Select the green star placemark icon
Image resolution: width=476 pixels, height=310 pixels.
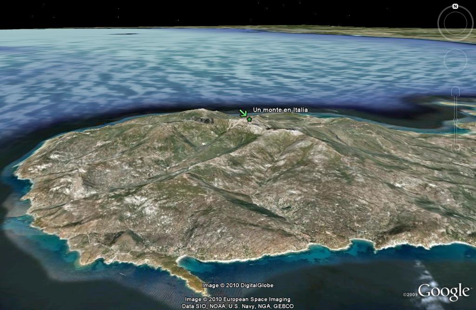pyautogui.click(x=250, y=119)
